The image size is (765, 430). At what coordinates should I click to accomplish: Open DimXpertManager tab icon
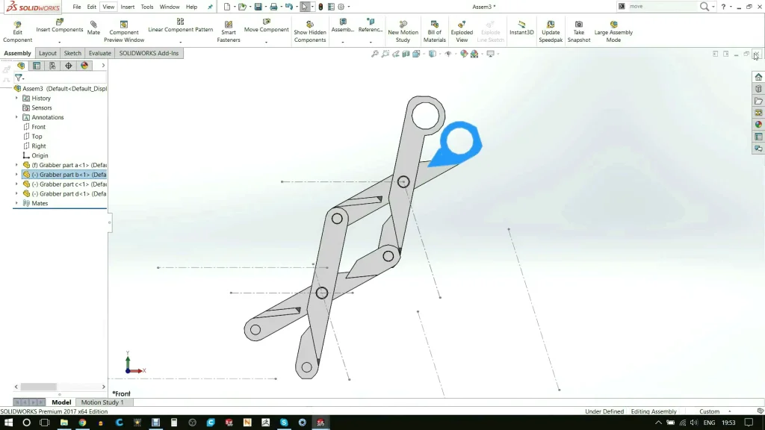tap(68, 66)
